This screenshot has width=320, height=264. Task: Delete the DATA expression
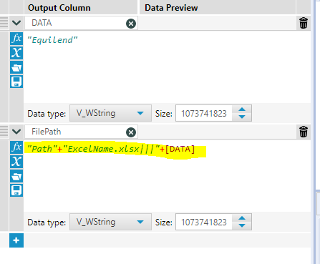(x=304, y=23)
